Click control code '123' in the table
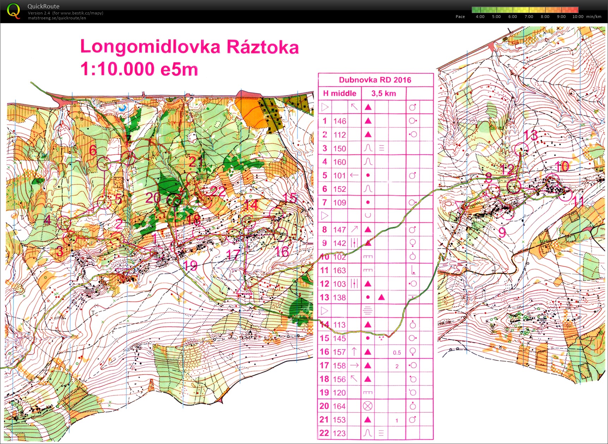Image resolution: width=608 pixels, height=444 pixels. pos(339,433)
